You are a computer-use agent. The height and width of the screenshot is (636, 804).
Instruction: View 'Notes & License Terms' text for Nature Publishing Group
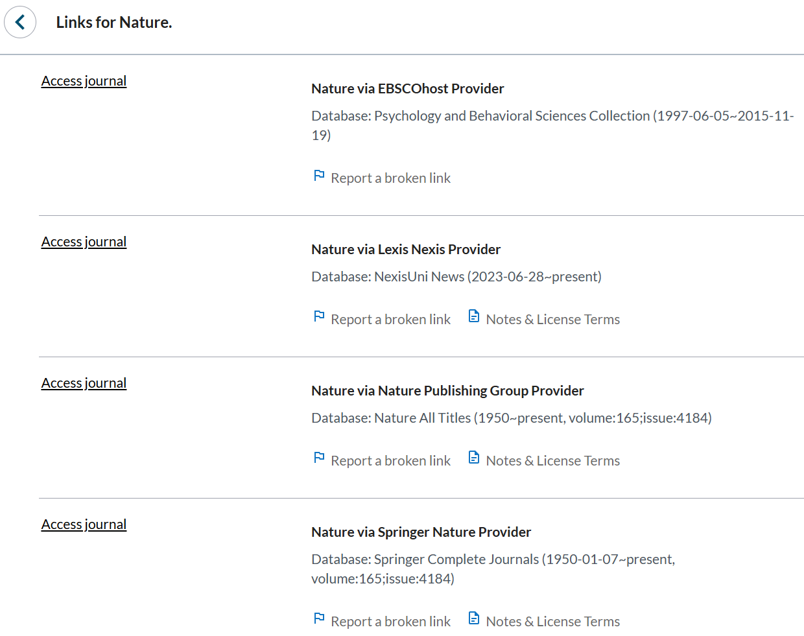(x=552, y=461)
